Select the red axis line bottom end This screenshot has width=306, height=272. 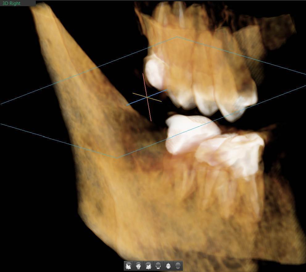coord(151,120)
